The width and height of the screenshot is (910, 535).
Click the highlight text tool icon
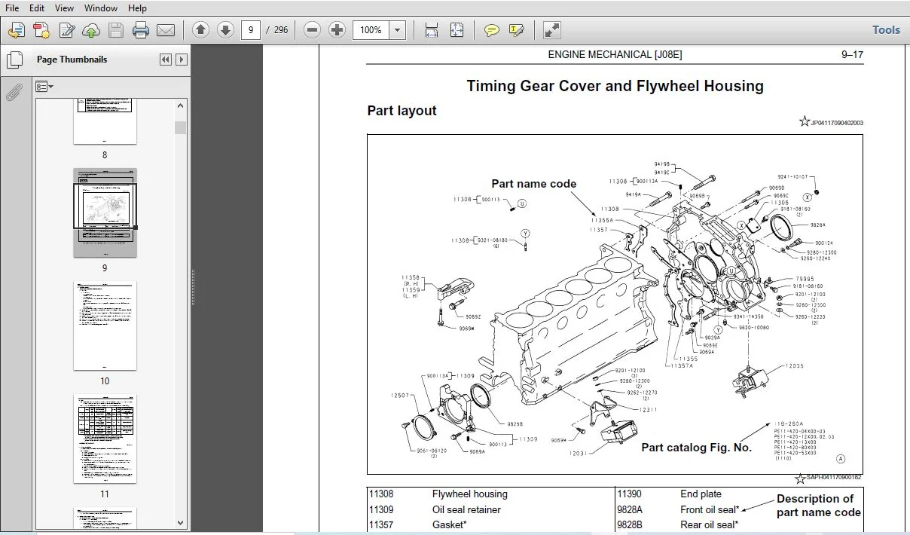(x=517, y=30)
